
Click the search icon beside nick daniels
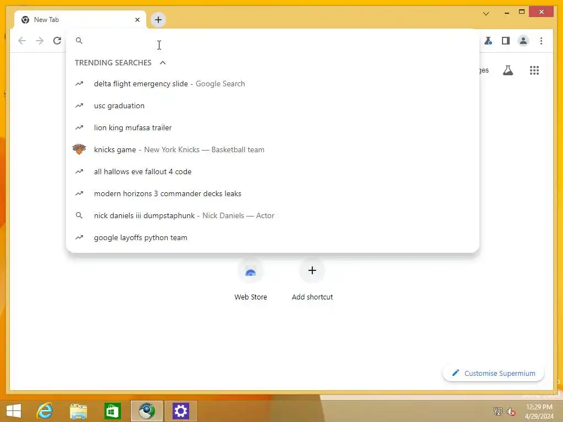79,215
